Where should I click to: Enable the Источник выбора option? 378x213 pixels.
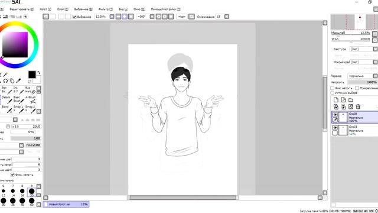(332, 93)
